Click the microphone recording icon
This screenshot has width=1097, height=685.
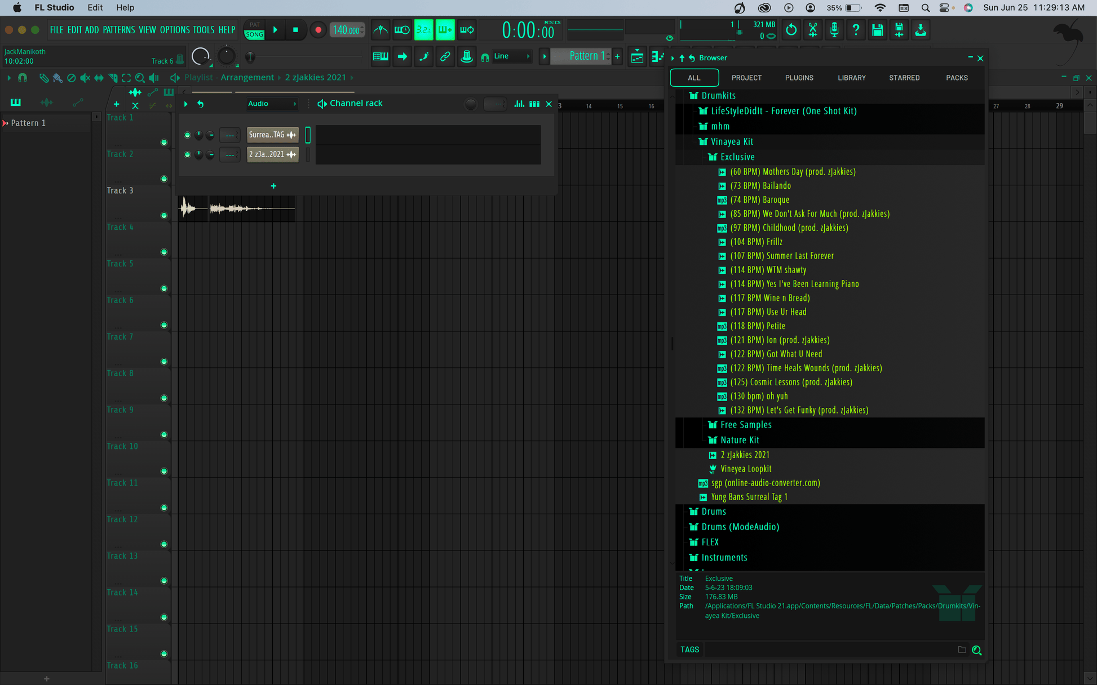pyautogui.click(x=834, y=30)
